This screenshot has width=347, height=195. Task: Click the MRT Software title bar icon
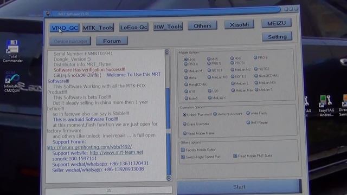[x=48, y=14]
